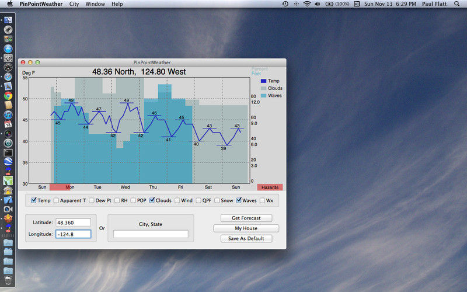Disable the Temp checkbox
This screenshot has width=467, height=292.
(34, 200)
